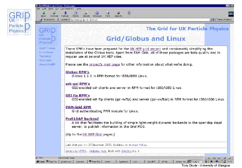Click the security lock in status bar
Image resolution: width=242 pixels, height=168 pixels.
click(x=37, y=158)
